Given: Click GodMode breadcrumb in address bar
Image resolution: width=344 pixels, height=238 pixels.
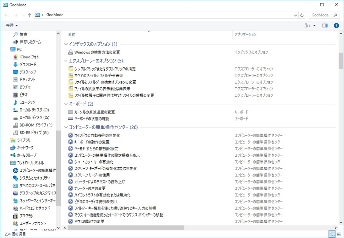Looking at the screenshot, I should (55, 15).
